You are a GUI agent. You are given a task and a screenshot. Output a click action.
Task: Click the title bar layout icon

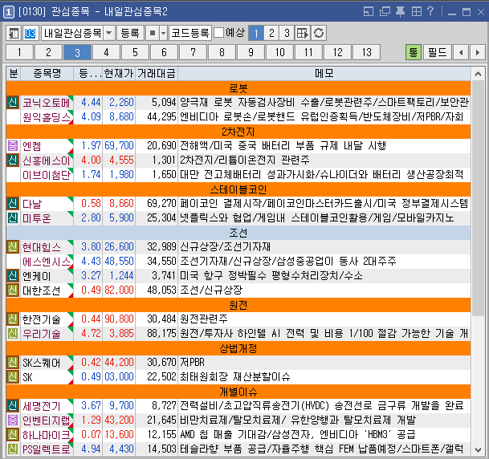point(369,12)
